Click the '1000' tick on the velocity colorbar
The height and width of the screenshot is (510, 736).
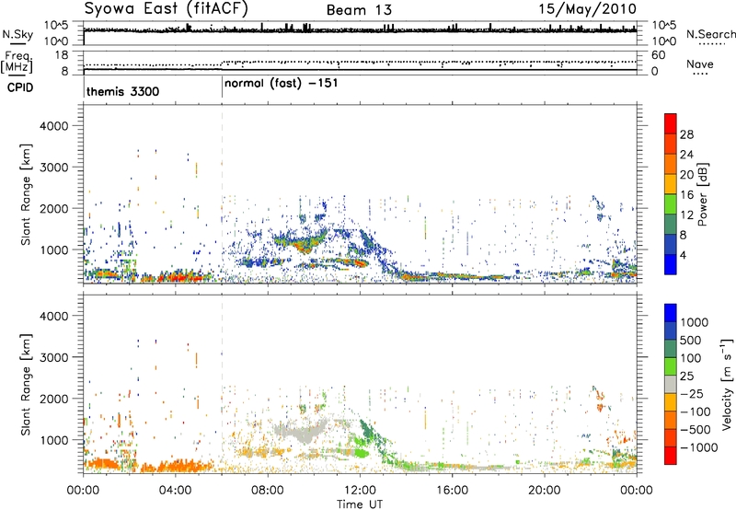pos(695,322)
